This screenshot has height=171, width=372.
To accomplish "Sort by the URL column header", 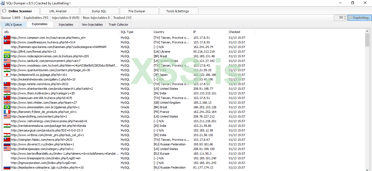I will pyautogui.click(x=61, y=32).
